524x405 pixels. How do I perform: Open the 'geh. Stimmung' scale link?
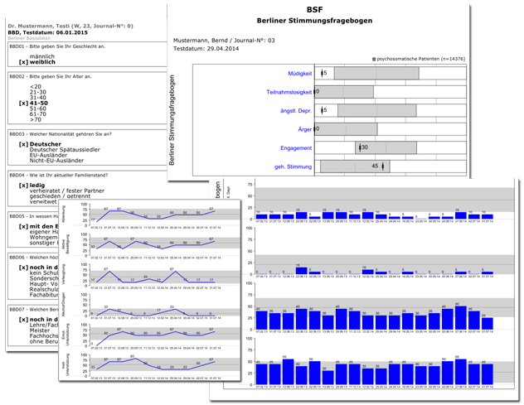click(294, 166)
